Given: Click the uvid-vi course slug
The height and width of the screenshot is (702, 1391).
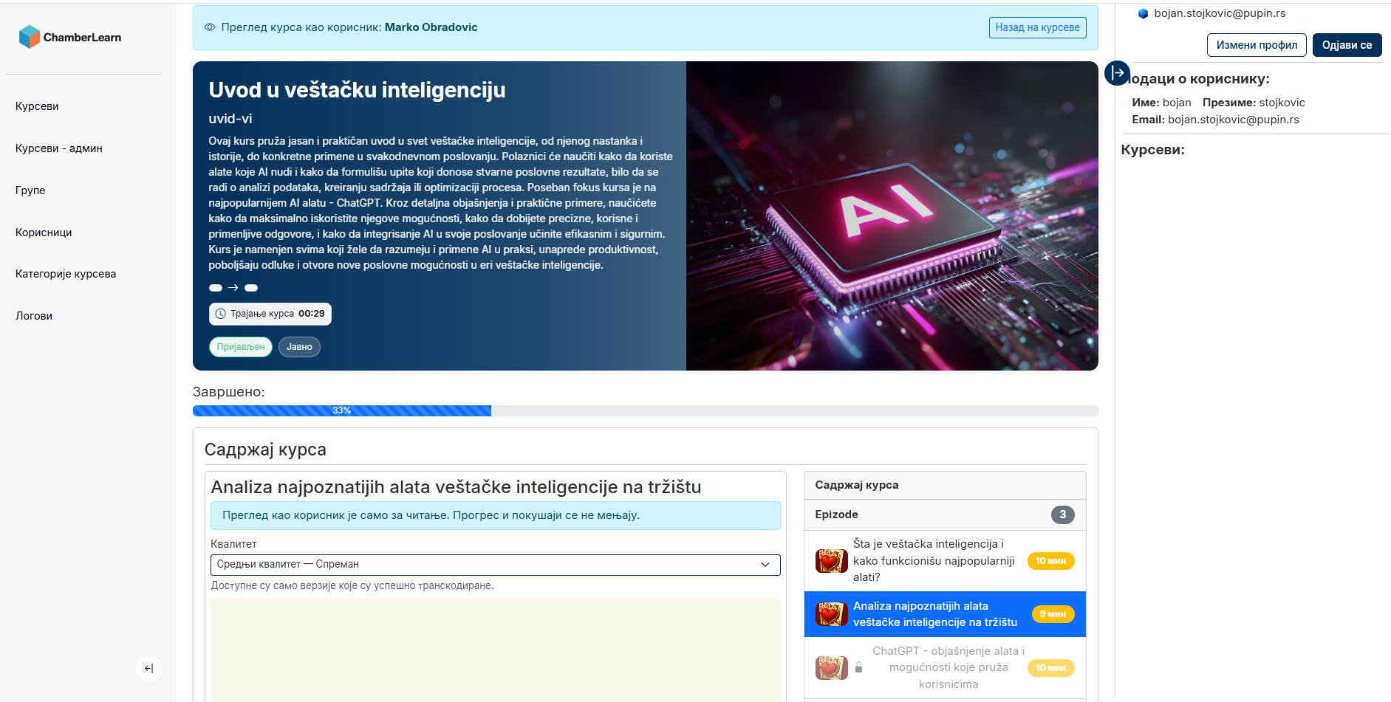Looking at the screenshot, I should (x=230, y=119).
